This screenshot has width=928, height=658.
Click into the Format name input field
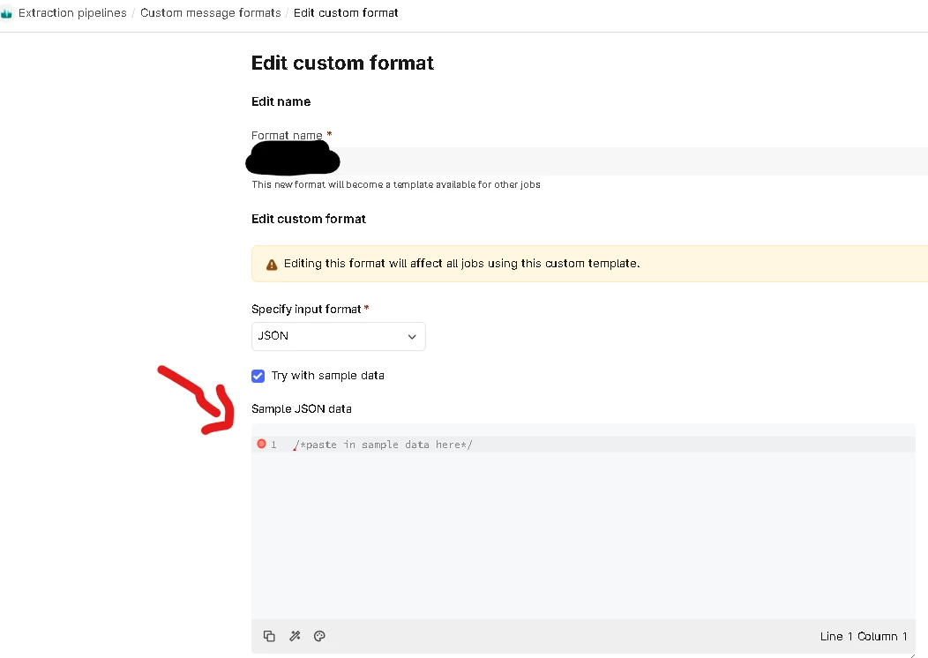click(617, 161)
